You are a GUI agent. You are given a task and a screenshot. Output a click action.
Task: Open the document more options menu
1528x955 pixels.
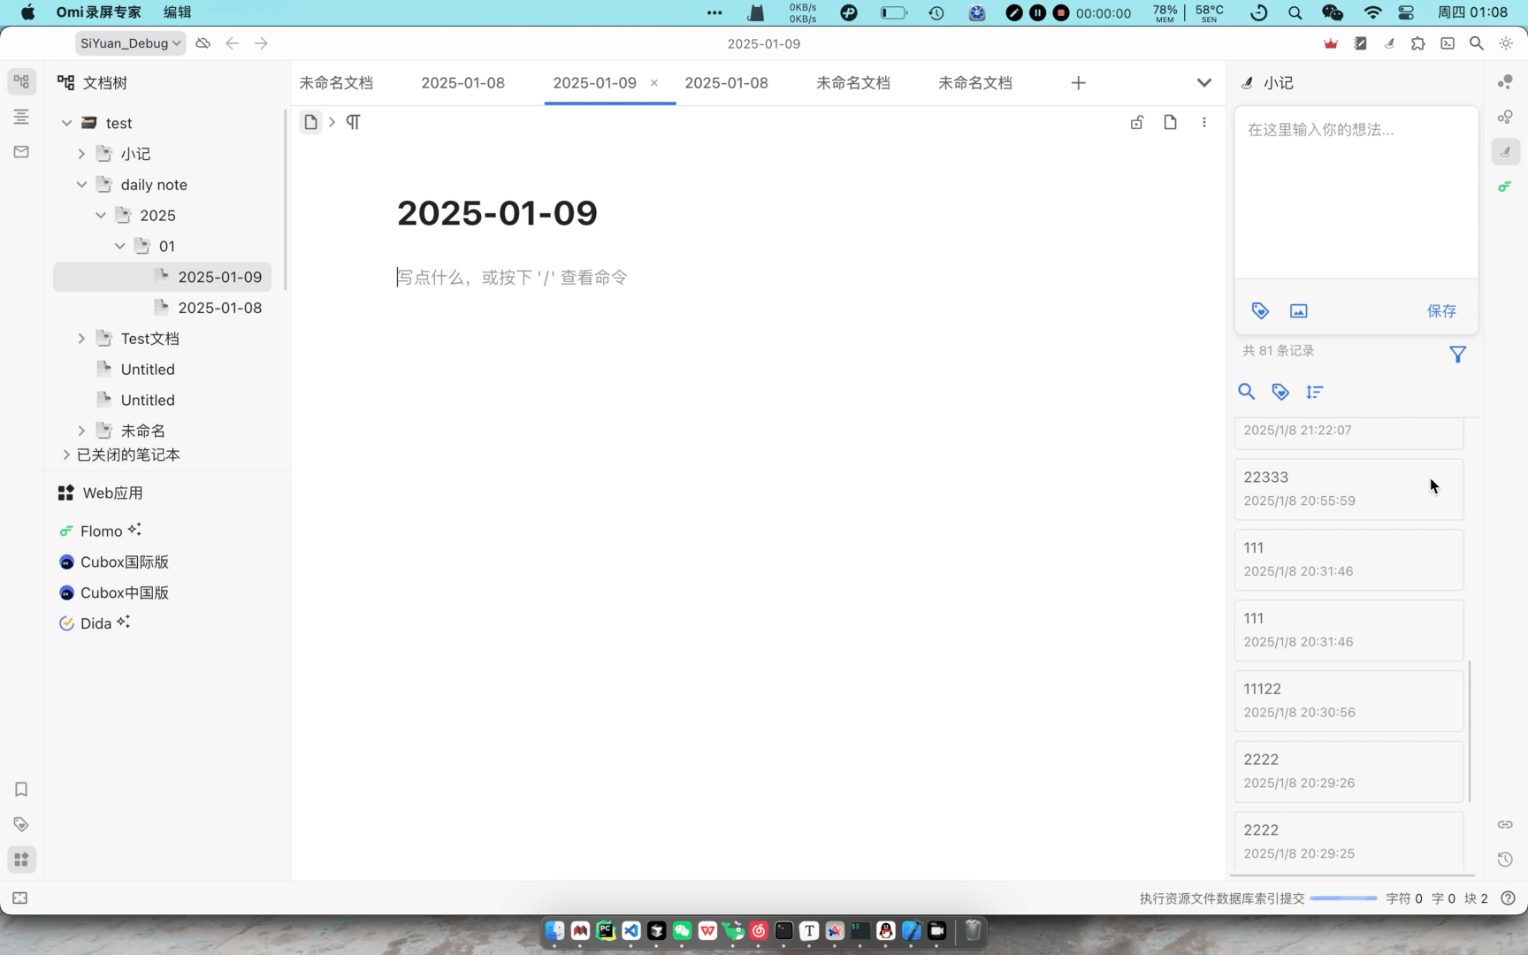click(1203, 122)
